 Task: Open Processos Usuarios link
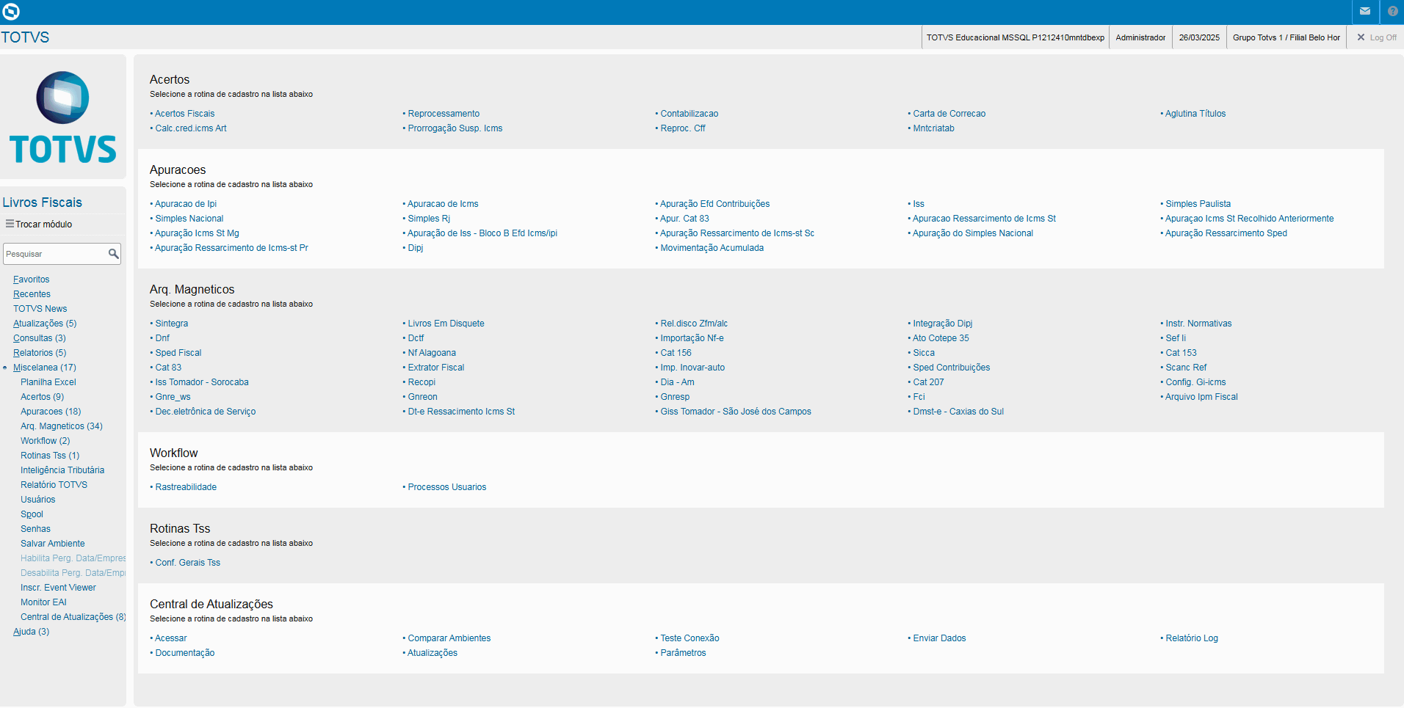[x=447, y=487]
